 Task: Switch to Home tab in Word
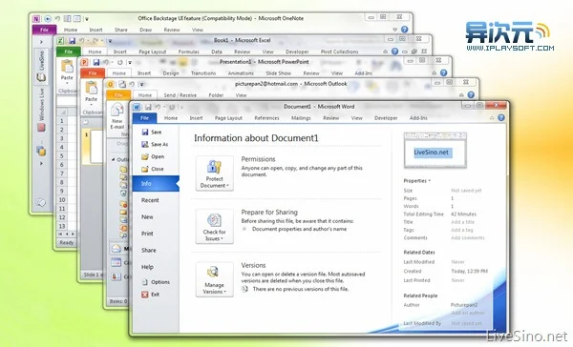coord(171,118)
